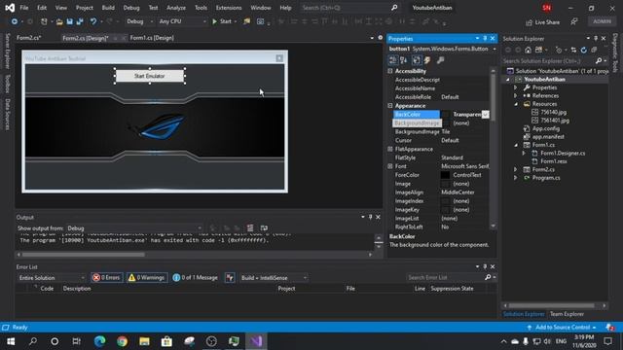The image size is (623, 350).
Task: Click the Live Share button
Action: click(x=542, y=22)
